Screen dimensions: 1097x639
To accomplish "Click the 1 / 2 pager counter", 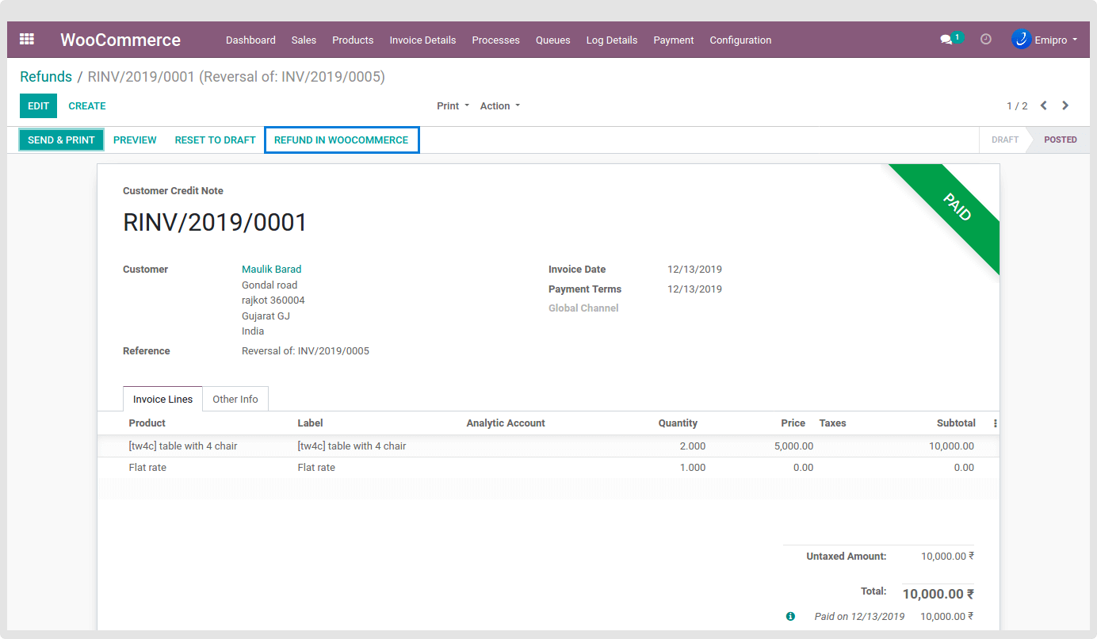I will tap(1017, 106).
